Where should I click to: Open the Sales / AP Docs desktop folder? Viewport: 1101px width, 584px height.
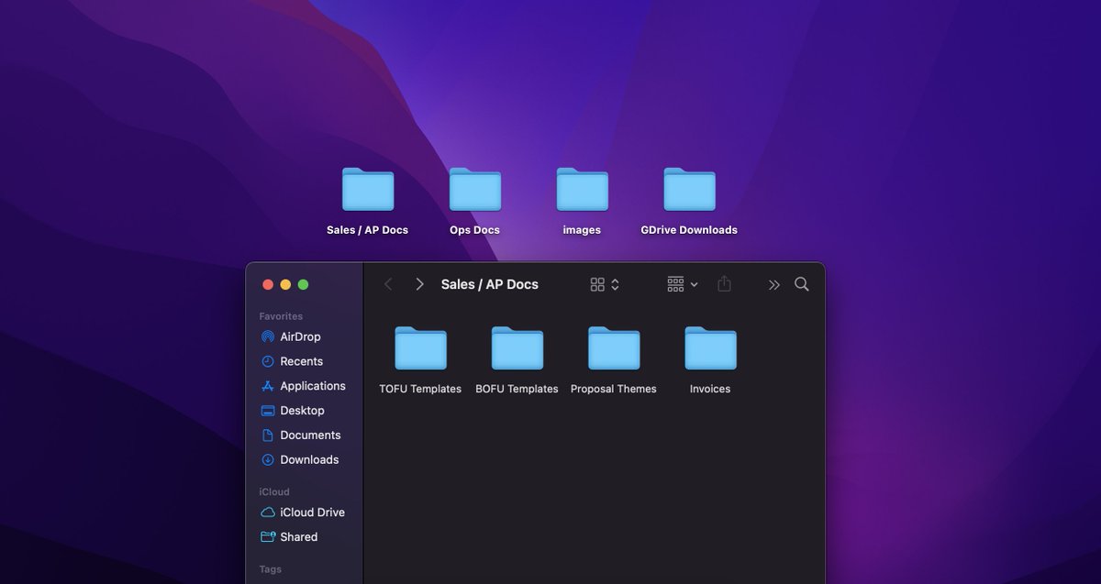pyautogui.click(x=368, y=190)
